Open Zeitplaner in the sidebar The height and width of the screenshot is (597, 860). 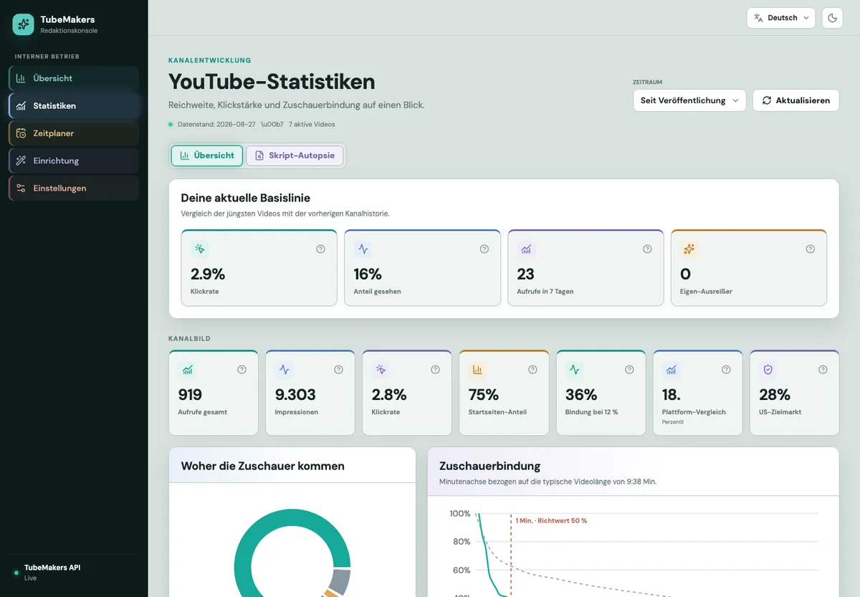point(74,133)
